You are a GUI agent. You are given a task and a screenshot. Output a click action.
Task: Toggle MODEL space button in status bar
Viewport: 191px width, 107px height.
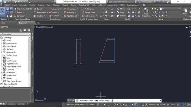pos(93,104)
